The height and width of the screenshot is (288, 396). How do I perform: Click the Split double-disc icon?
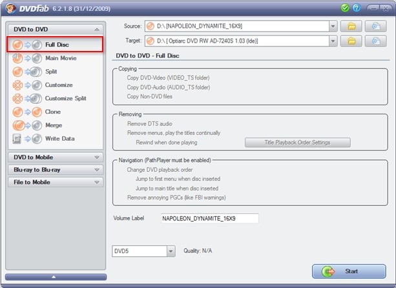36,72
